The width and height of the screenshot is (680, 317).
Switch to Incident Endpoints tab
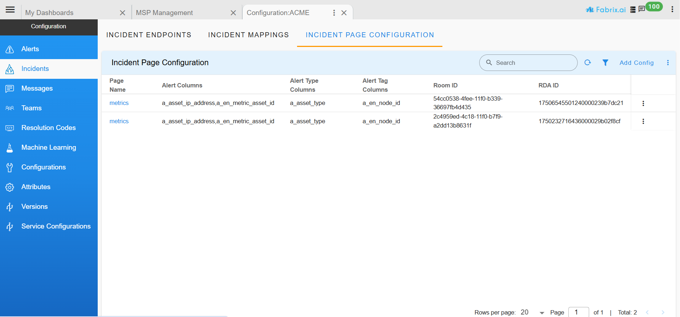(x=149, y=35)
